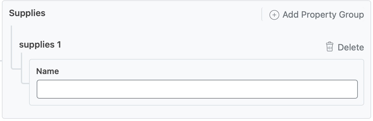
Task: Click the Supplies section title
Action: click(x=27, y=13)
